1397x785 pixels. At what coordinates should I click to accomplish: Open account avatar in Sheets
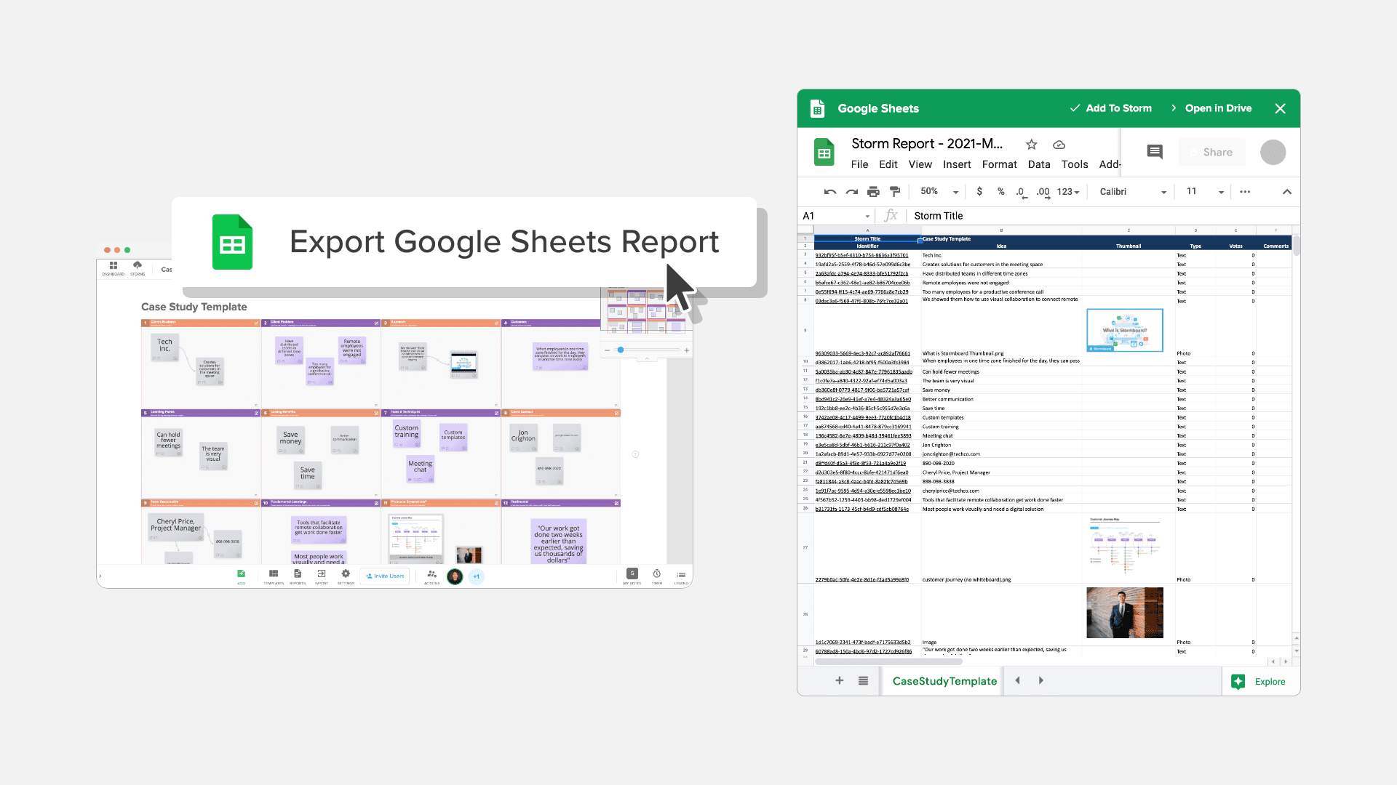click(x=1273, y=152)
